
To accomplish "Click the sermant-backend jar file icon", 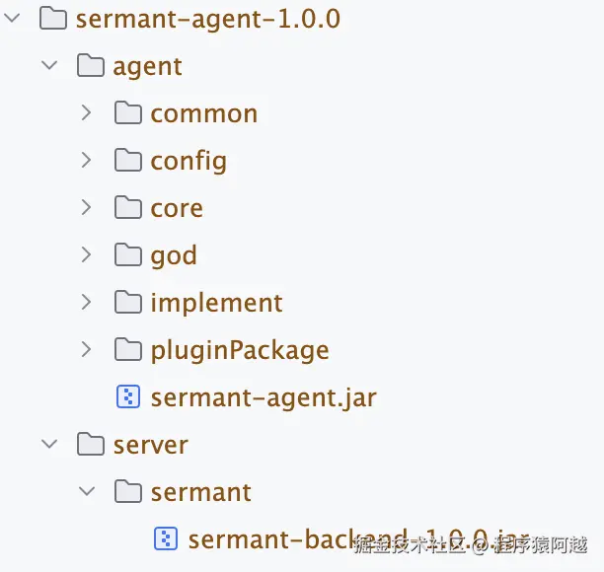I will coord(166,538).
